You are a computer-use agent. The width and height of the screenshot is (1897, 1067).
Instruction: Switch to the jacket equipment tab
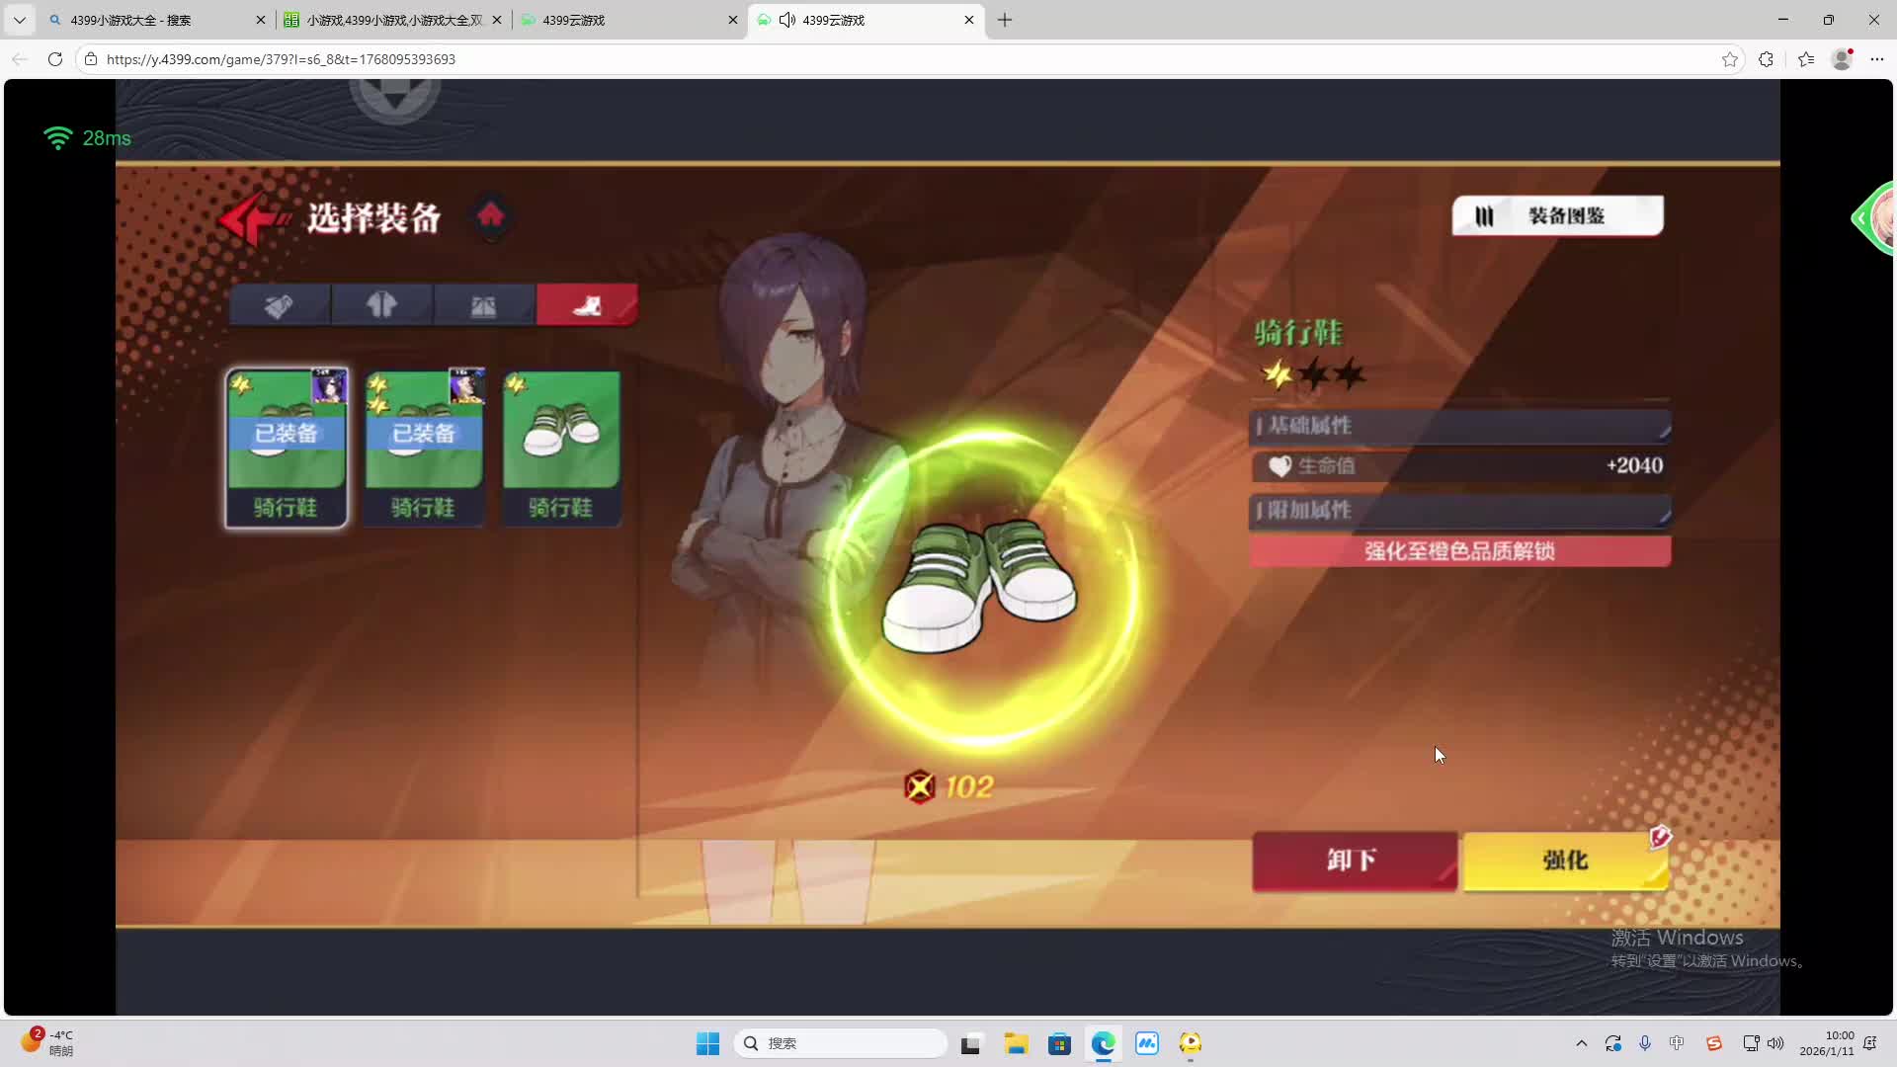click(x=382, y=305)
